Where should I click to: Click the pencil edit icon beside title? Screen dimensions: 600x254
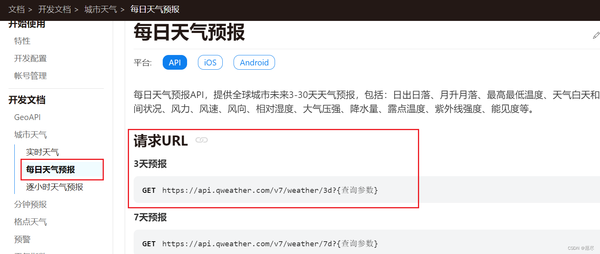pos(596,36)
